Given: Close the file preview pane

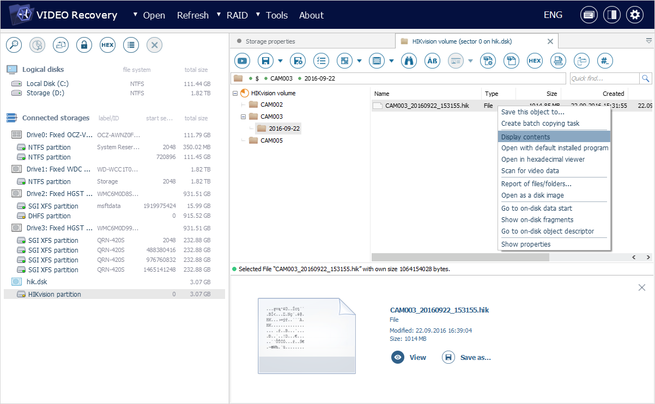Looking at the screenshot, I should click(x=642, y=287).
